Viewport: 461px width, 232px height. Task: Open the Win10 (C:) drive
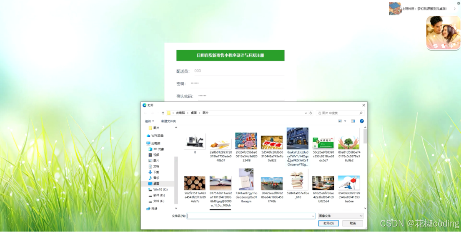(x=158, y=189)
